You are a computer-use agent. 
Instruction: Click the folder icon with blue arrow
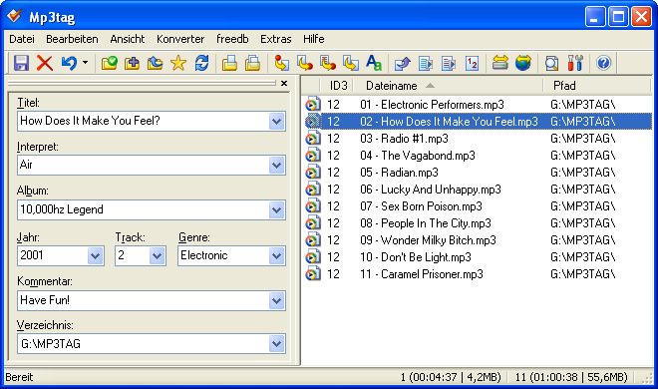click(156, 64)
